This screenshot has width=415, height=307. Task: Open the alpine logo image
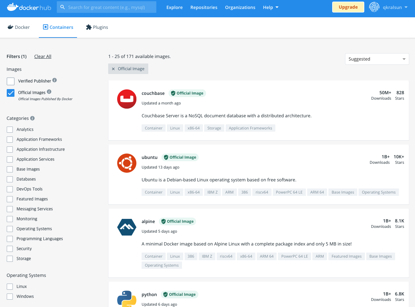click(x=127, y=227)
